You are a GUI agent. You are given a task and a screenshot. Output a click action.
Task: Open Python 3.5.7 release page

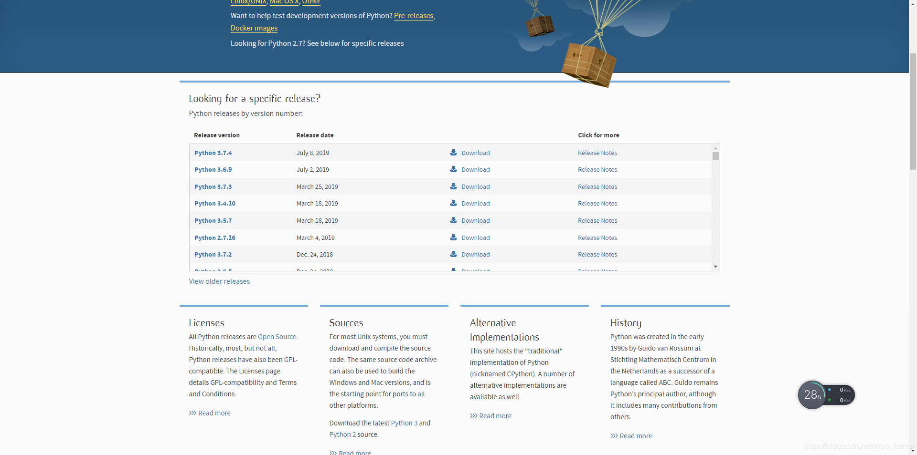pyautogui.click(x=213, y=221)
